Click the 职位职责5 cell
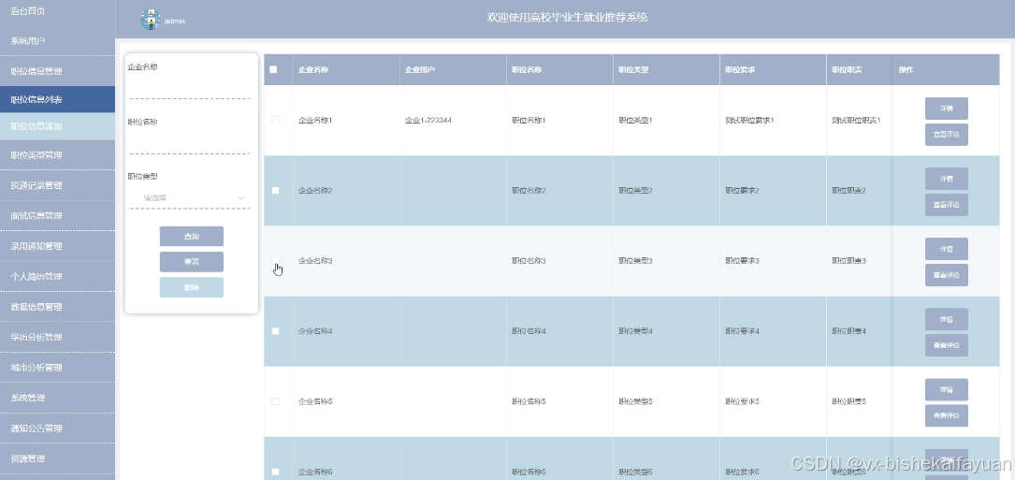This screenshot has width=1015, height=480. [849, 401]
